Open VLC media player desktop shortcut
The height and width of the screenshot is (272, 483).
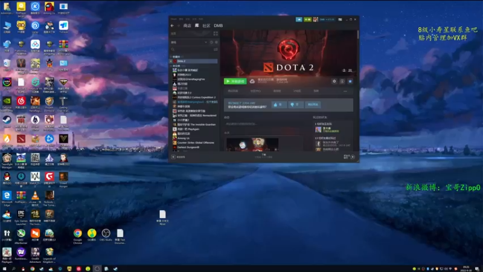pyautogui.click(x=35, y=198)
